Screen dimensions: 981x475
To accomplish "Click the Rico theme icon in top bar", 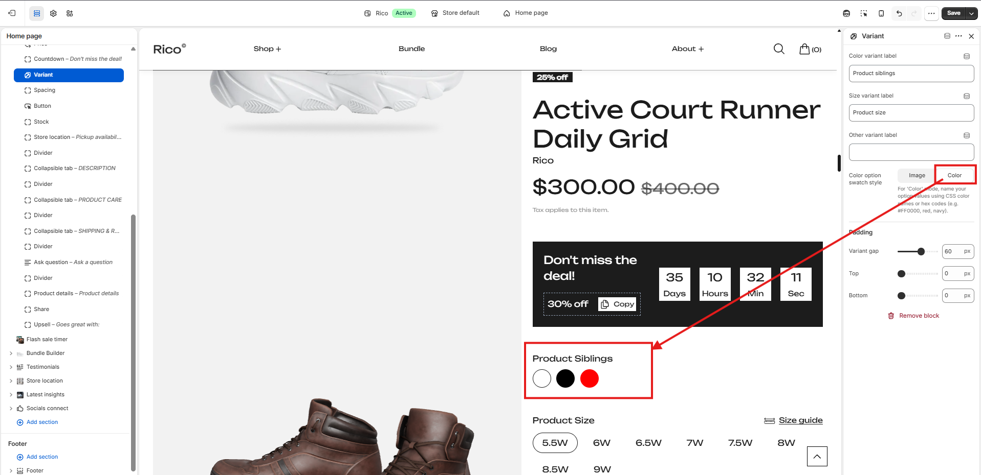I will pyautogui.click(x=367, y=13).
